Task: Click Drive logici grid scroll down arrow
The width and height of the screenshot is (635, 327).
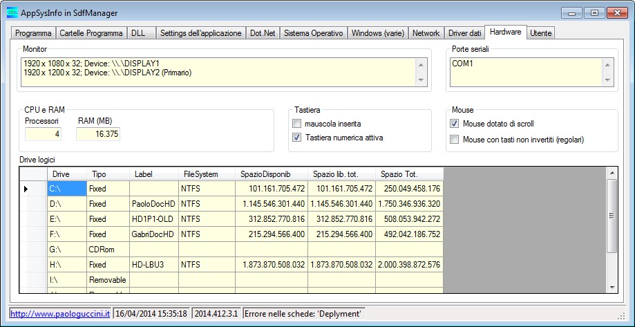Action: (612, 287)
